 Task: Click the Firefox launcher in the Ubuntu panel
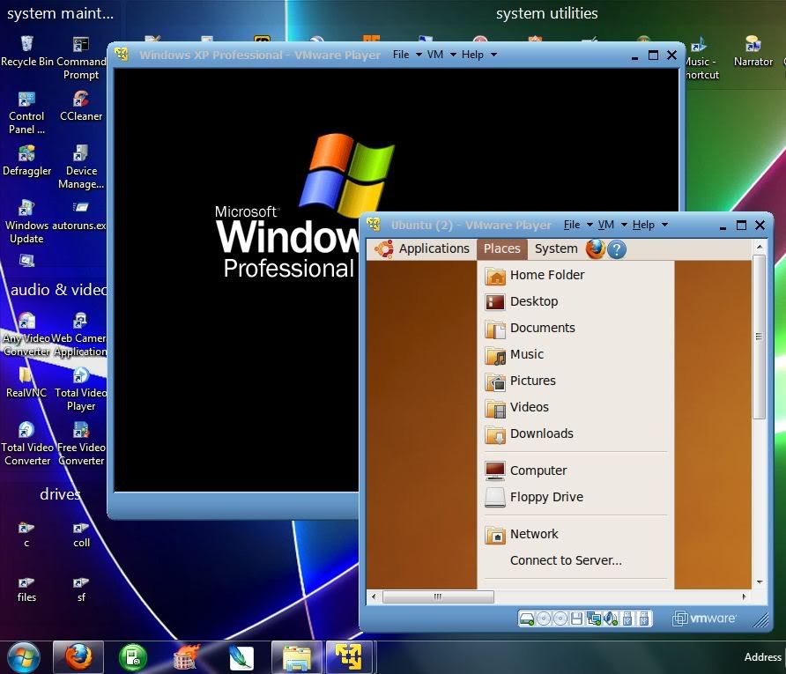pyautogui.click(x=596, y=249)
